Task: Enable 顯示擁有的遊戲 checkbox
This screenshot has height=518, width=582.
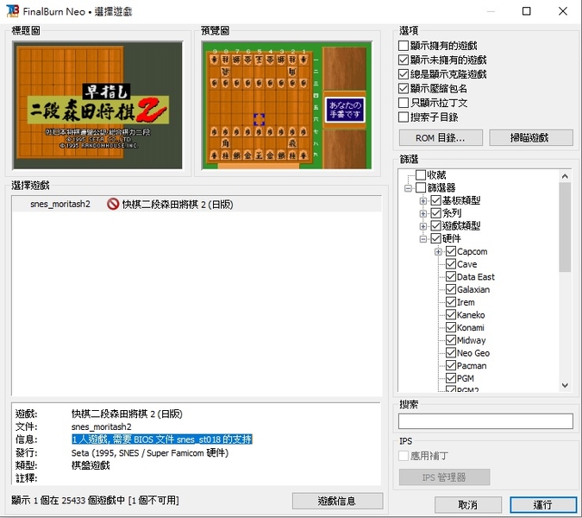Action: [404, 46]
